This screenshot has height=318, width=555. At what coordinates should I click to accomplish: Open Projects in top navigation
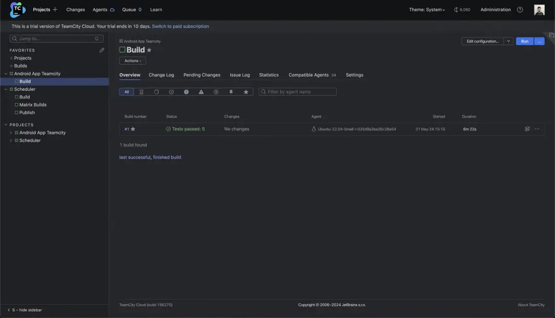point(42,10)
